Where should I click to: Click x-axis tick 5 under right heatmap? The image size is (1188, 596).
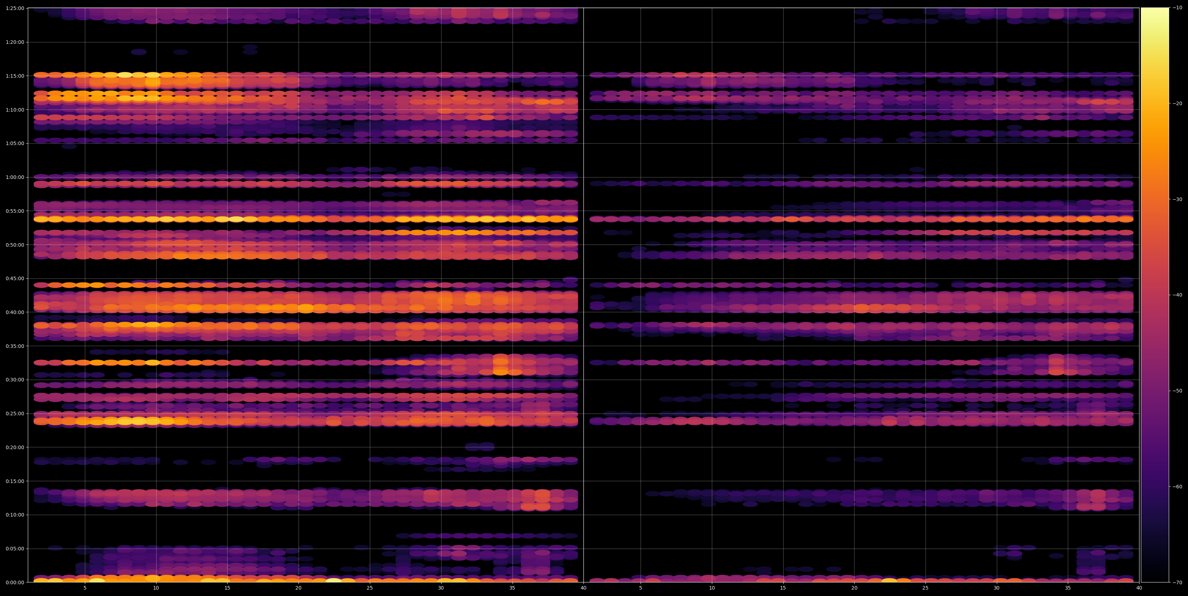click(x=641, y=588)
